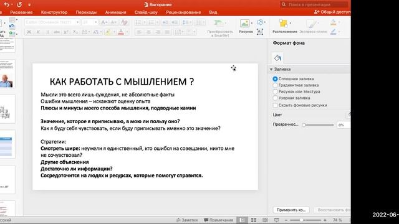Center align text
The height and width of the screenshot is (224, 399).
pyautogui.click(x=148, y=32)
